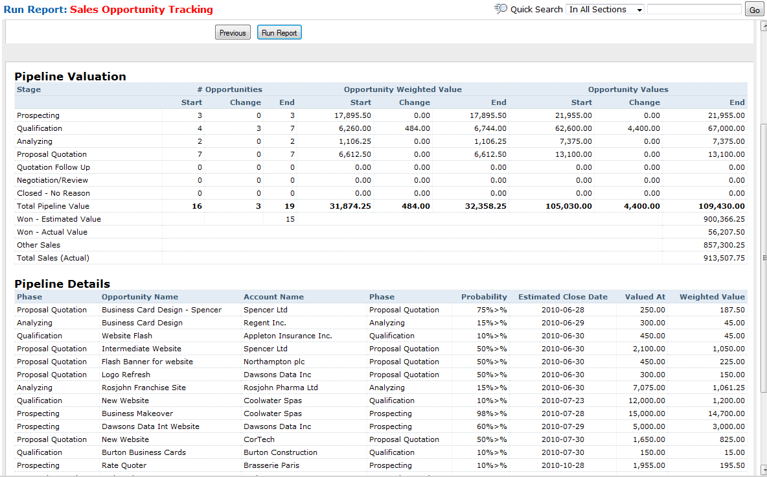The height and width of the screenshot is (477, 767).
Task: Click the Regent Inc. account name
Action: 265,323
